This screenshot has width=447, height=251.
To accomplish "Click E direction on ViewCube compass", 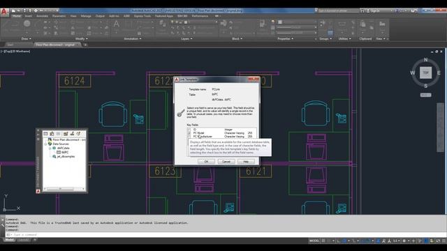I will (x=439, y=73).
